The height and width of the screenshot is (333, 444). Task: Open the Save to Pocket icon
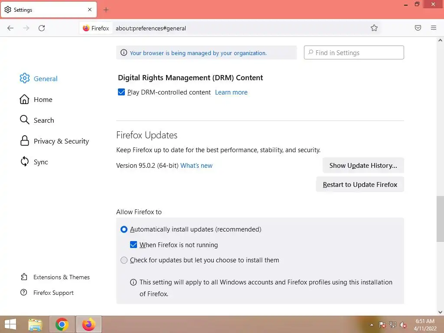[418, 28]
